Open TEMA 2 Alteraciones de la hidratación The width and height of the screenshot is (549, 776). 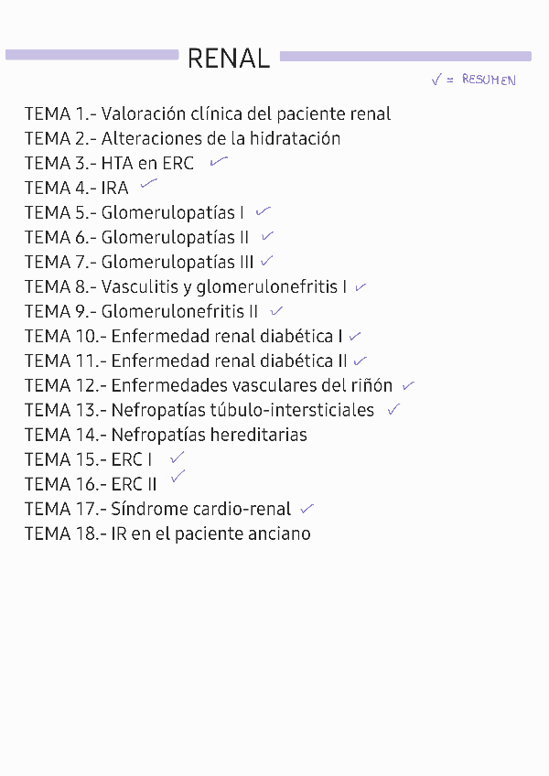[x=183, y=139]
